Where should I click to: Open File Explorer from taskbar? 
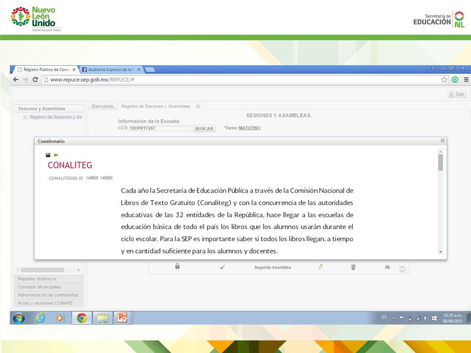103,318
